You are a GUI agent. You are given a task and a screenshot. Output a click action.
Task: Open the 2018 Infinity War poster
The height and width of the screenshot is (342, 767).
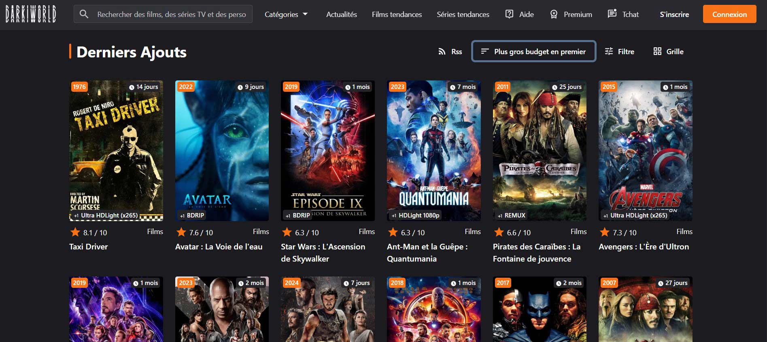click(x=434, y=309)
